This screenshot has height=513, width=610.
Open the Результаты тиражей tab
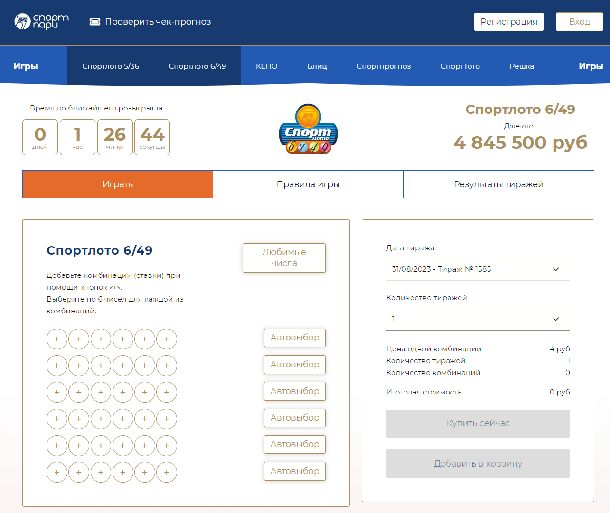point(498,184)
